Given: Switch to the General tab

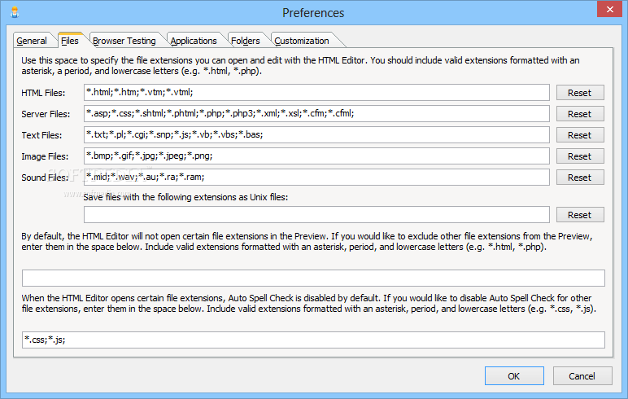Looking at the screenshot, I should pos(32,41).
